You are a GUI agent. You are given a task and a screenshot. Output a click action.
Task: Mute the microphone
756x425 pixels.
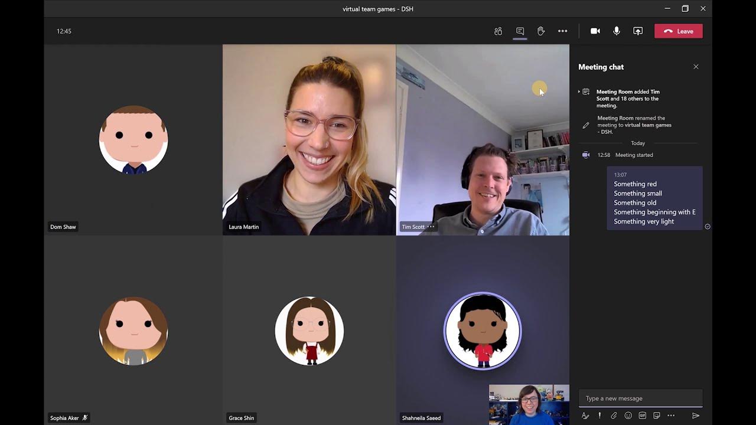(x=617, y=31)
